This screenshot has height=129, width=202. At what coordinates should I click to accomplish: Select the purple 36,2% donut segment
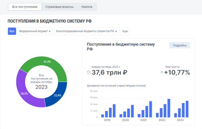(24, 94)
